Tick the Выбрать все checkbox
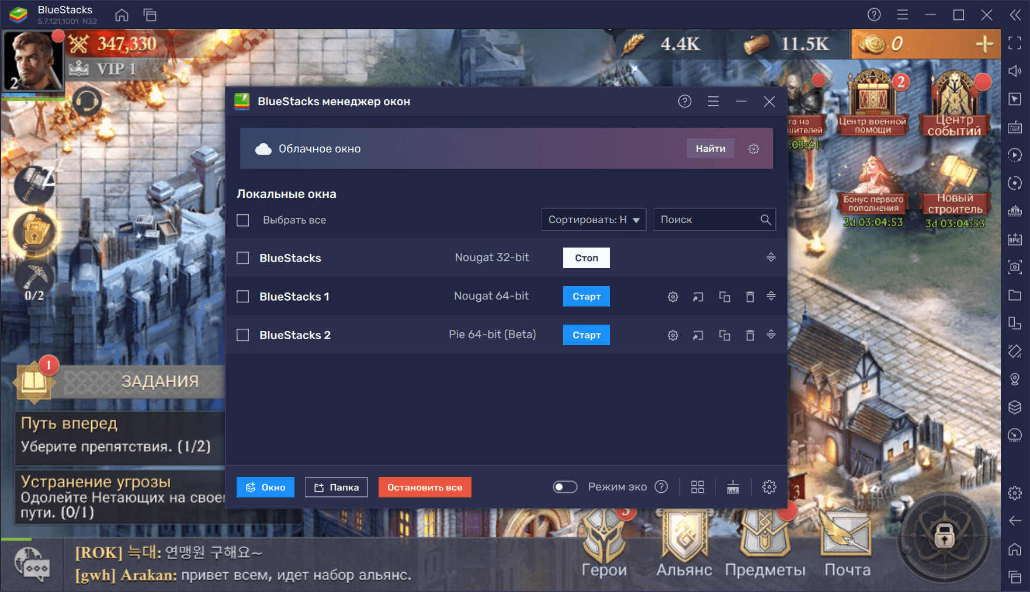1030x592 pixels. 243,220
